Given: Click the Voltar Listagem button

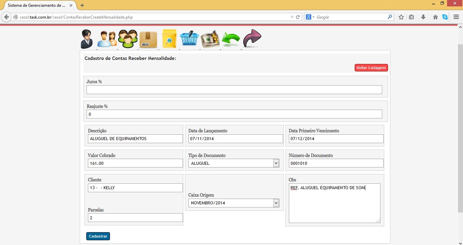Looking at the screenshot, I should click(x=371, y=68).
